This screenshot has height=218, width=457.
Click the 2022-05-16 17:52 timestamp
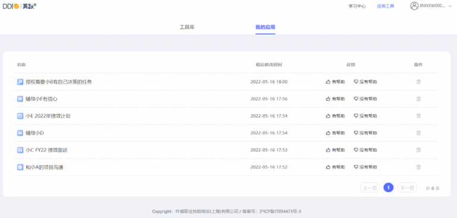click(x=269, y=167)
